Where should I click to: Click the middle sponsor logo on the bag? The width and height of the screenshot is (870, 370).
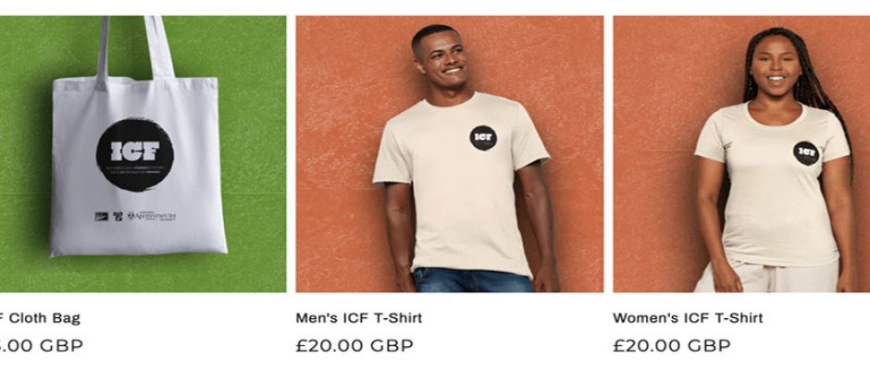[118, 216]
